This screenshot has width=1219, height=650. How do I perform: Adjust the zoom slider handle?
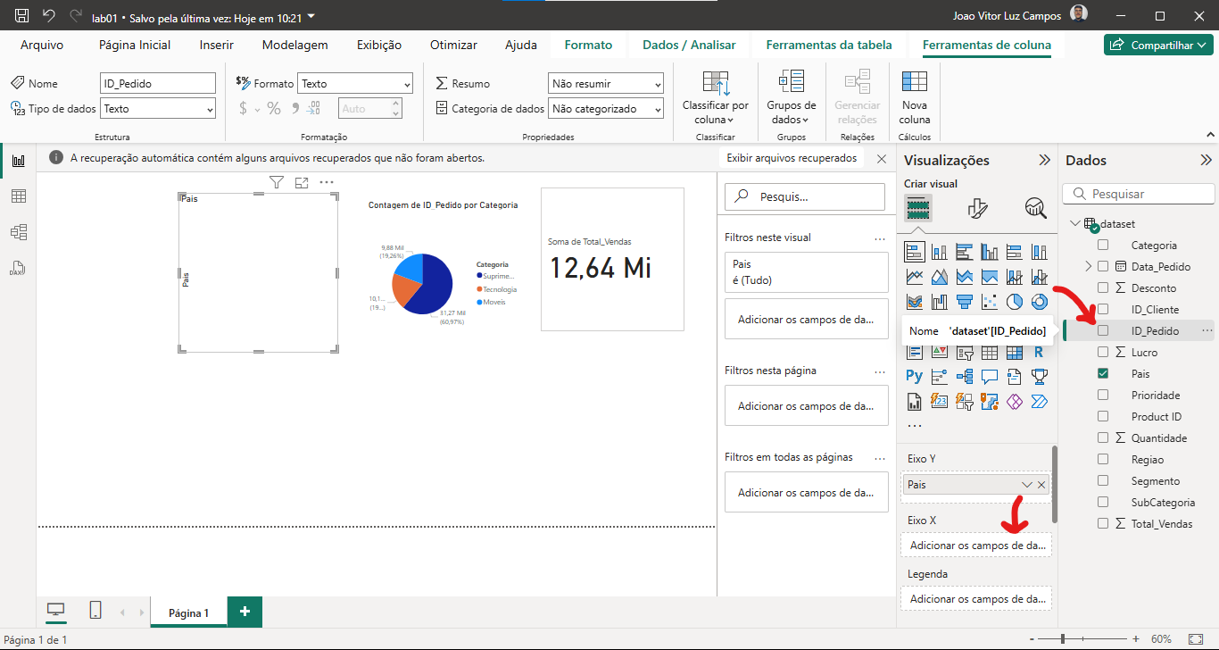click(1062, 639)
